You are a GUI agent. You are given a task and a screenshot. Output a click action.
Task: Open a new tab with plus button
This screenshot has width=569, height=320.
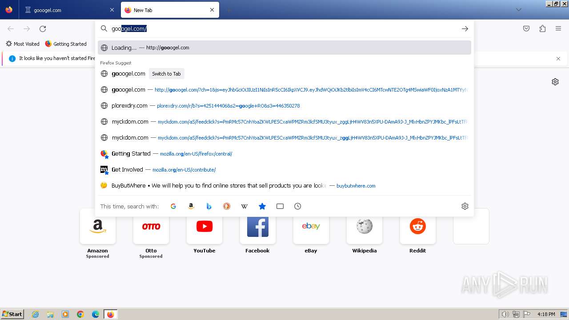pyautogui.click(x=228, y=10)
